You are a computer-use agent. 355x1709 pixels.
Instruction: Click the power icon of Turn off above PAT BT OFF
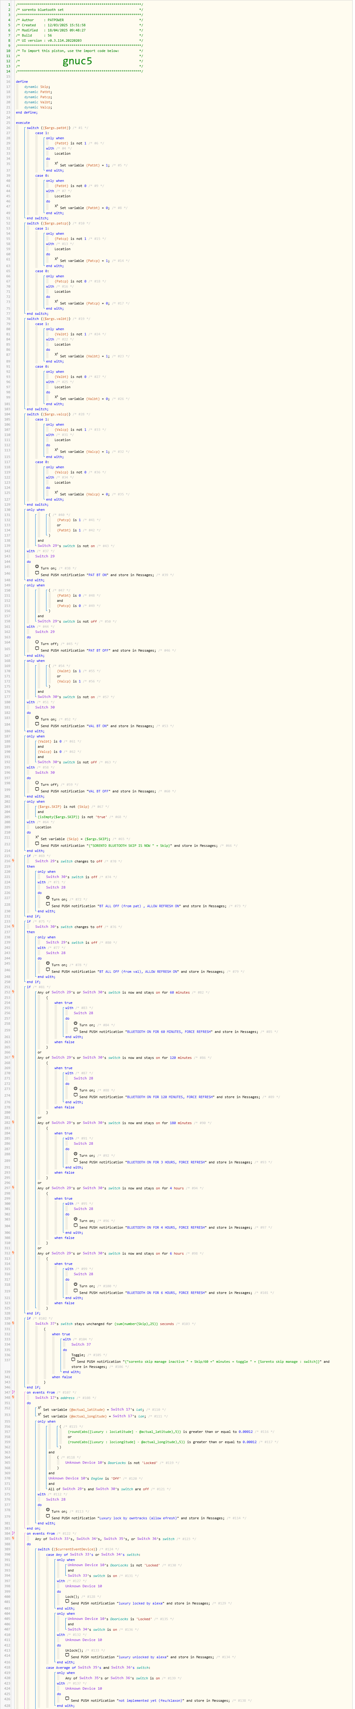pos(37,642)
